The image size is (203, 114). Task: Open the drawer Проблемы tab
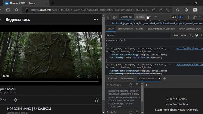(x=127, y=79)
